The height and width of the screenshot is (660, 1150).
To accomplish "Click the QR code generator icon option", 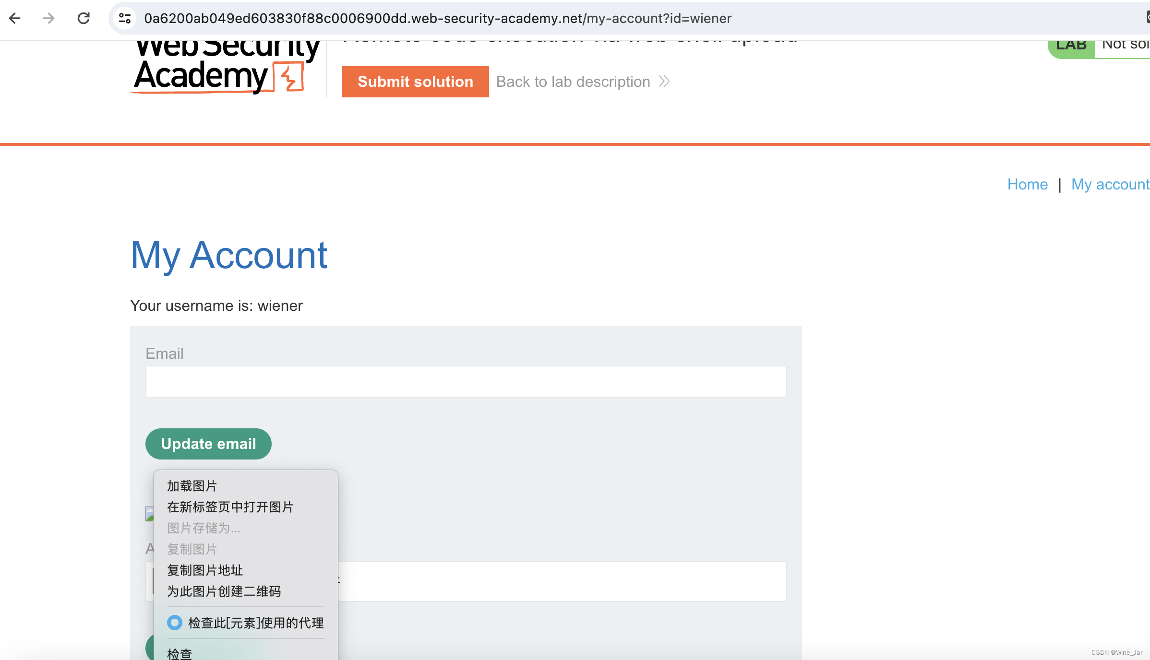I will [224, 591].
